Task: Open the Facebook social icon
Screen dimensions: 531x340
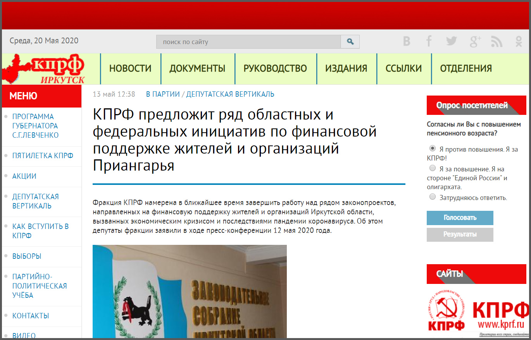Action: [429, 41]
